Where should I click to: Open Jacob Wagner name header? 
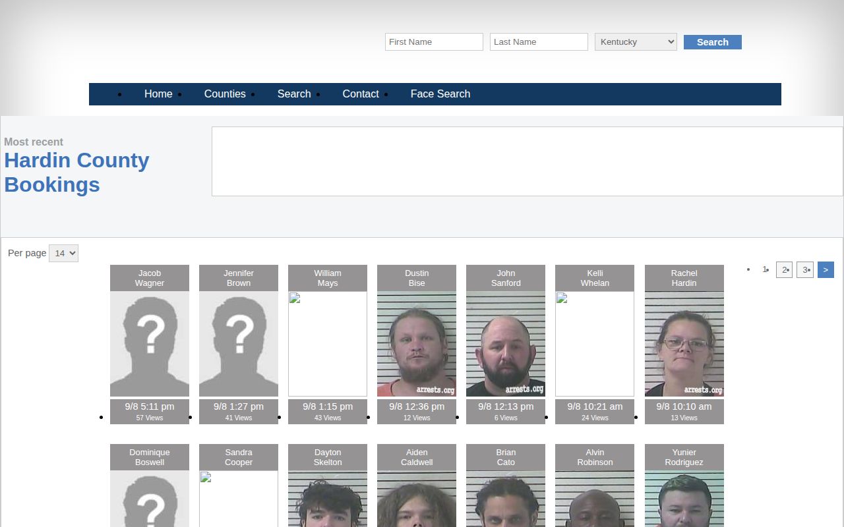pyautogui.click(x=150, y=278)
